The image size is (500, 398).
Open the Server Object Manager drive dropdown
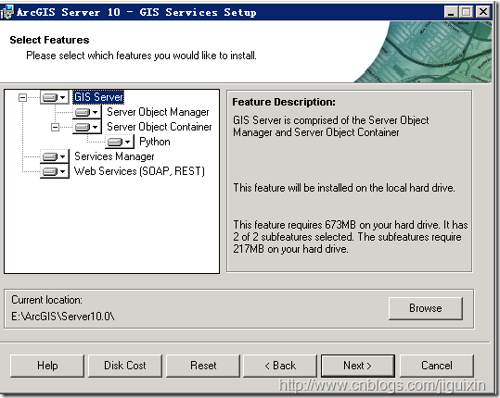pyautogui.click(x=87, y=112)
